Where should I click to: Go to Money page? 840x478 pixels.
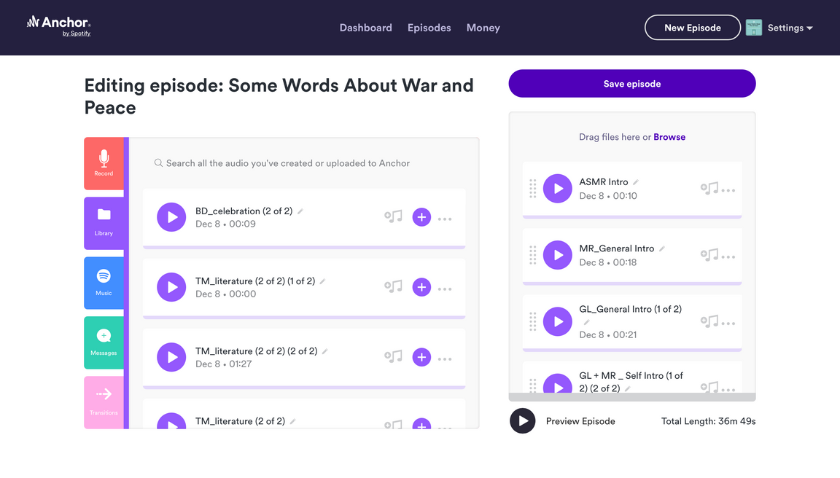tap(483, 28)
